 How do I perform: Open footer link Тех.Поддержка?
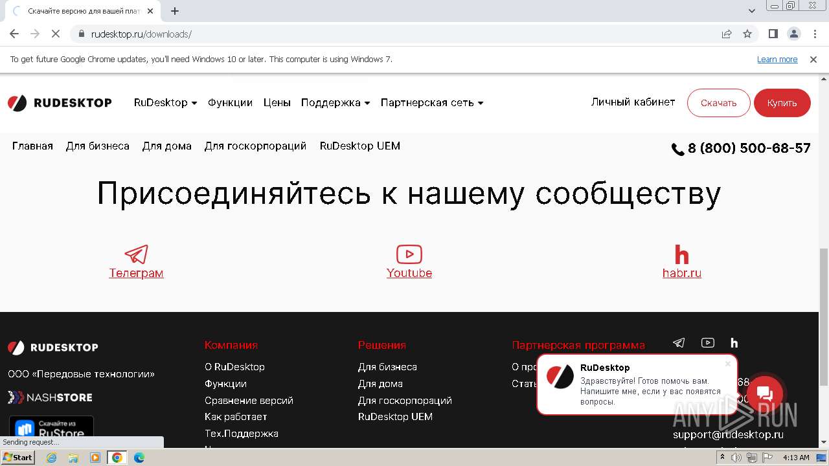click(x=242, y=434)
